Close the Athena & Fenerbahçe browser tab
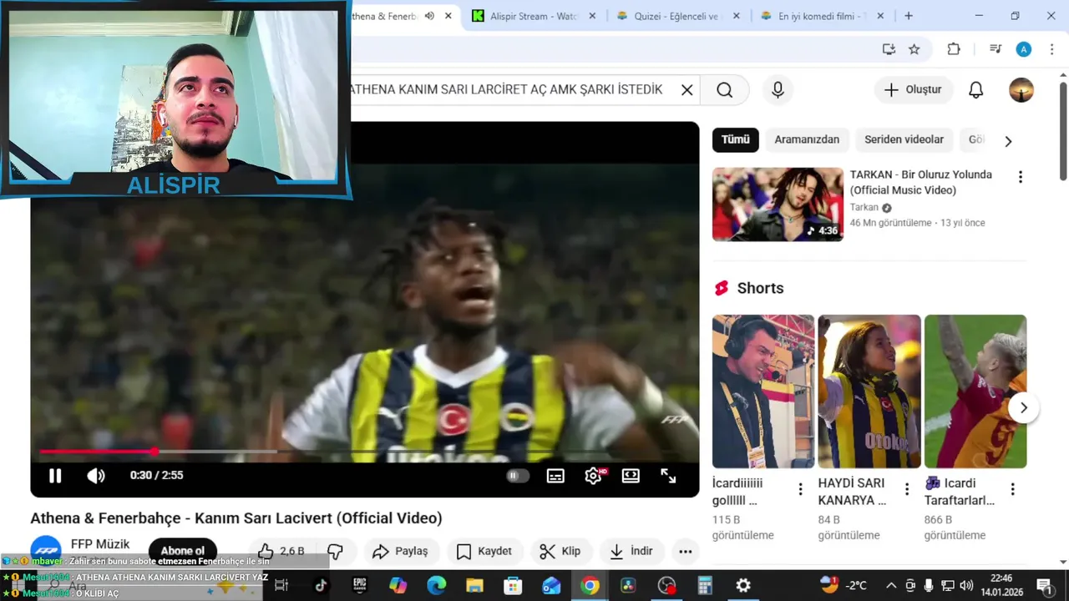Screen dimensions: 1069x601 [448, 16]
